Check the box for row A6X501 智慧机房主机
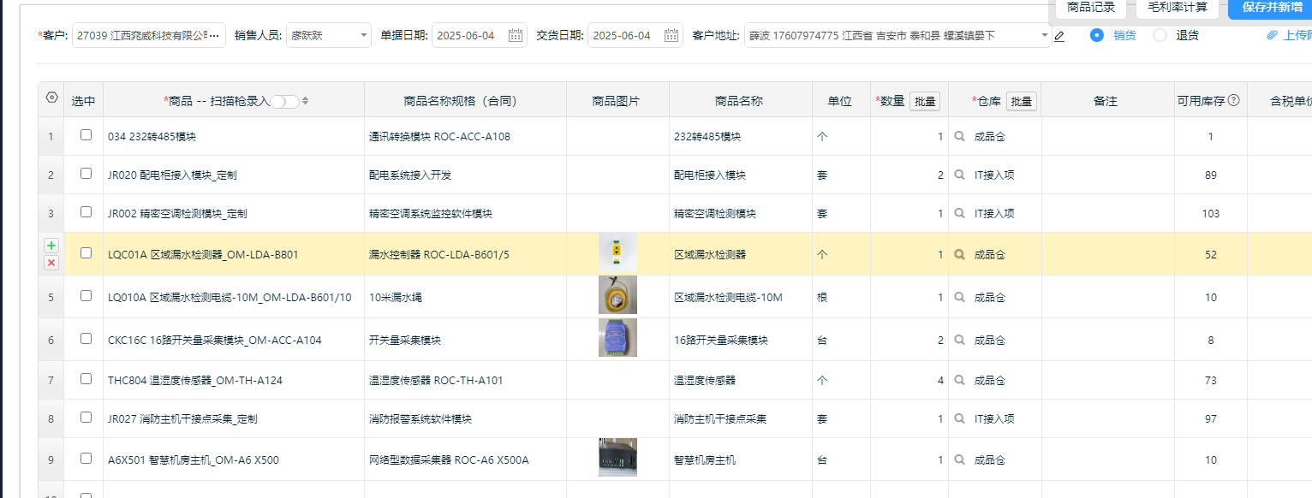This screenshot has width=1312, height=498. click(x=86, y=459)
